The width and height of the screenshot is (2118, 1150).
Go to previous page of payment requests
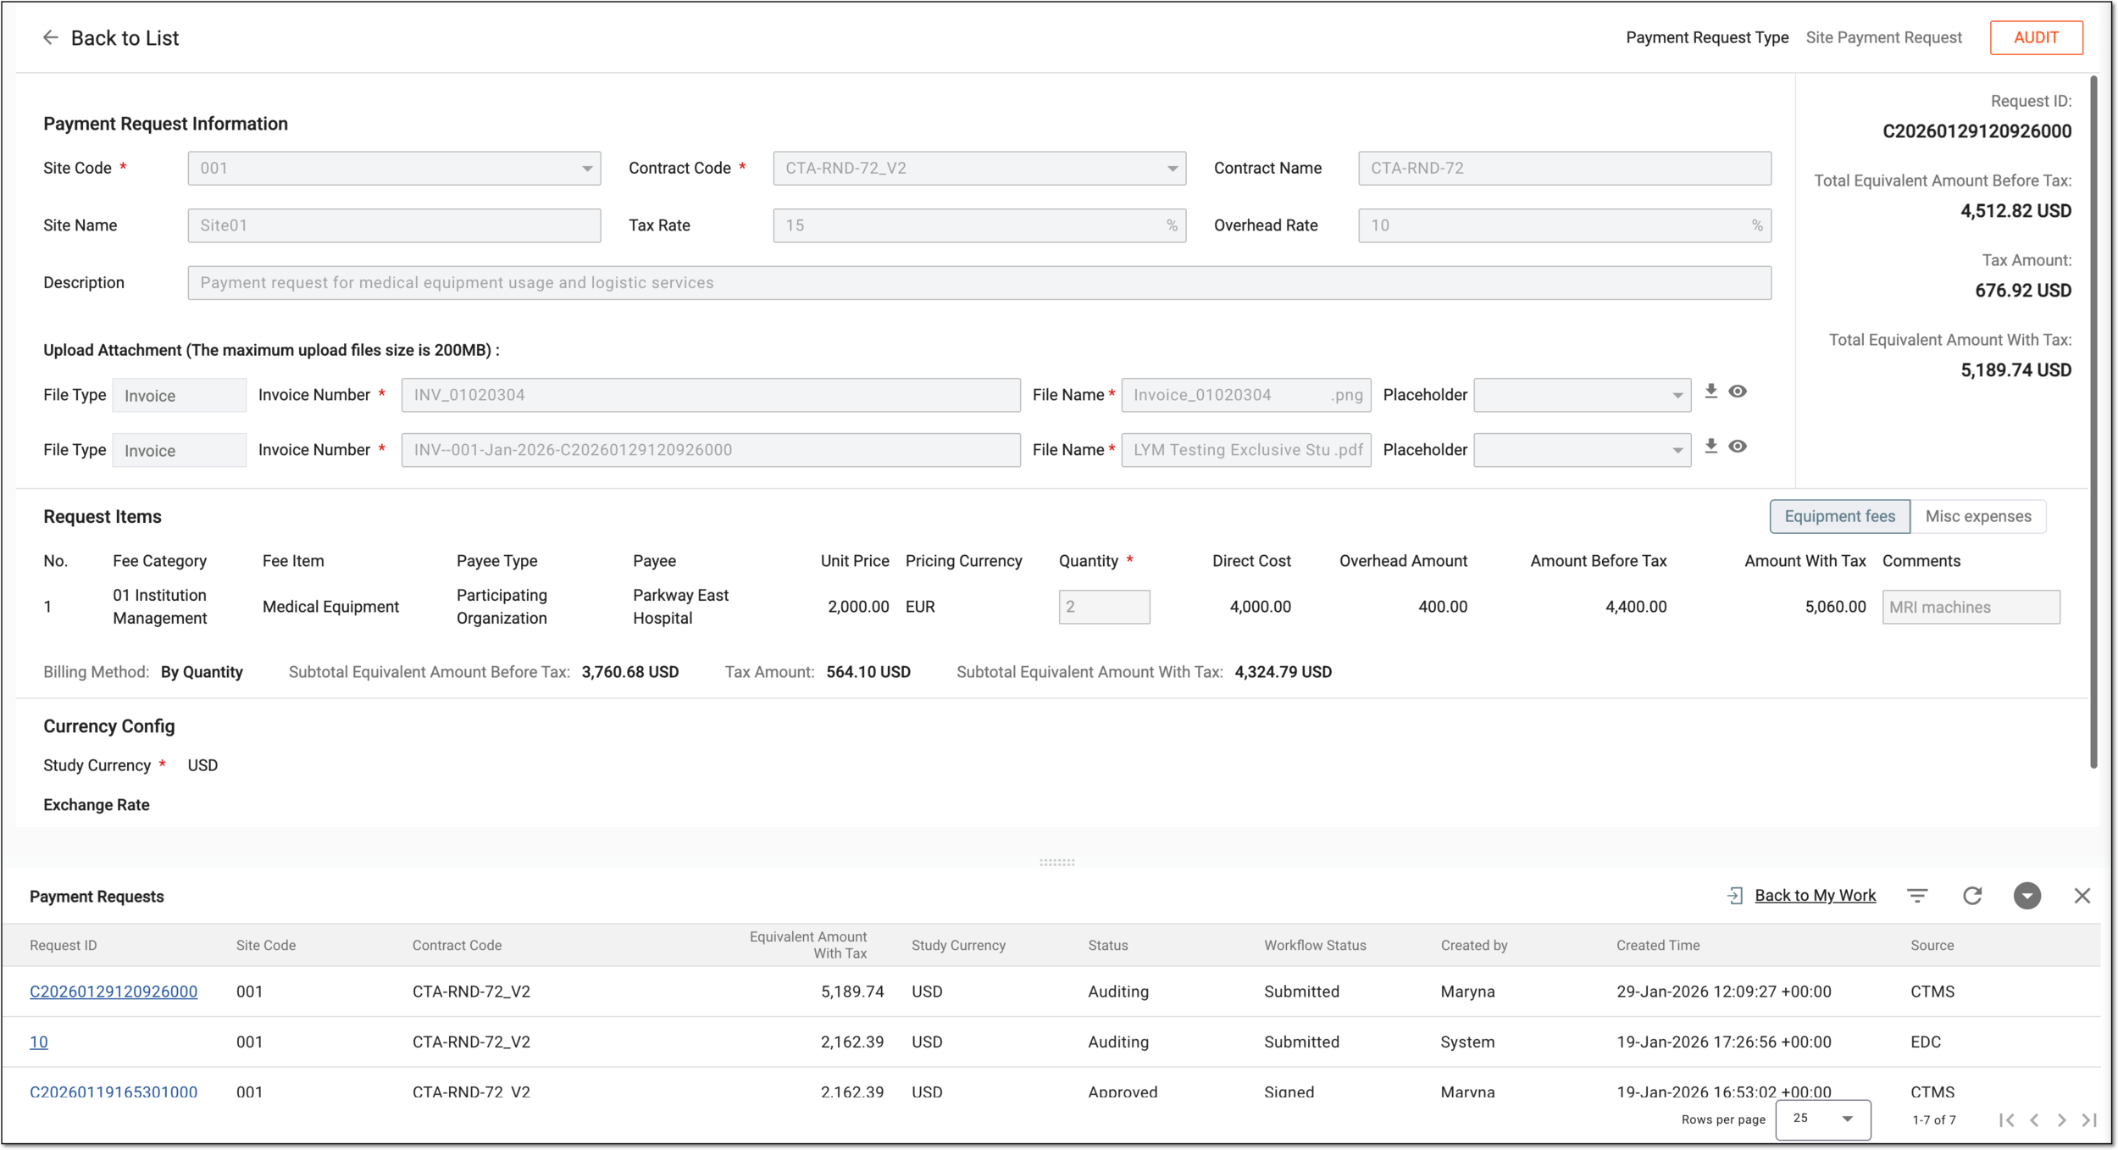click(x=2034, y=1120)
